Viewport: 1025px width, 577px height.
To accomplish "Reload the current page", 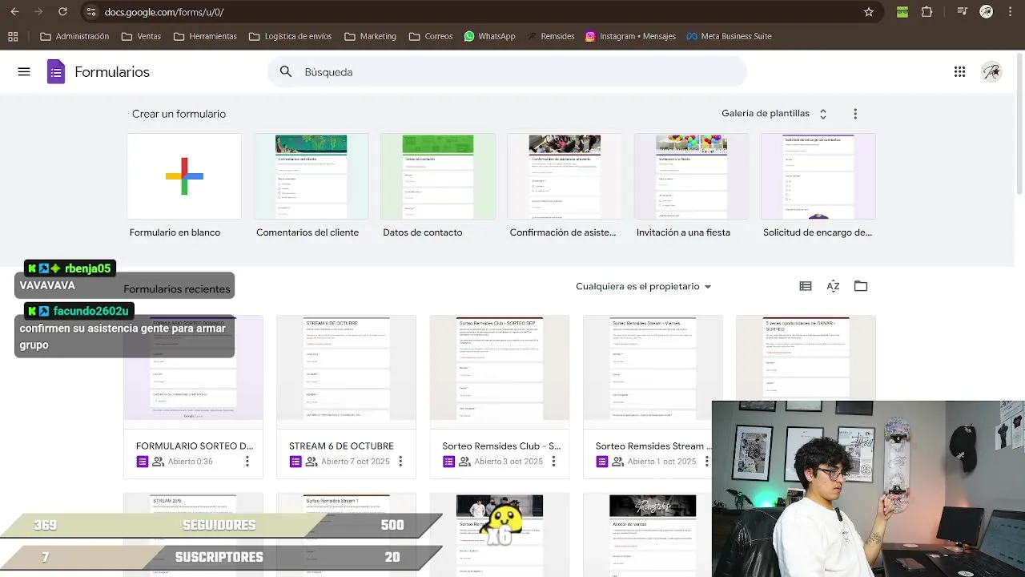I will point(62,12).
